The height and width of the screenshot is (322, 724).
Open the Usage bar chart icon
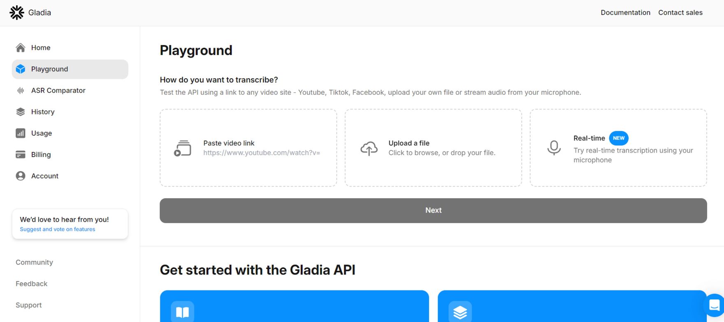21,133
